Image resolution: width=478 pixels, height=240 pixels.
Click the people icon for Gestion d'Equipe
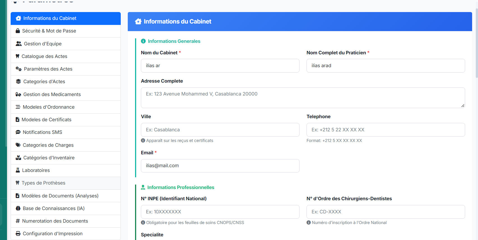[x=18, y=44]
